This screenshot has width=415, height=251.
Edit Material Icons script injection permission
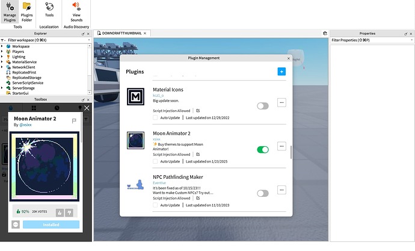click(198, 111)
